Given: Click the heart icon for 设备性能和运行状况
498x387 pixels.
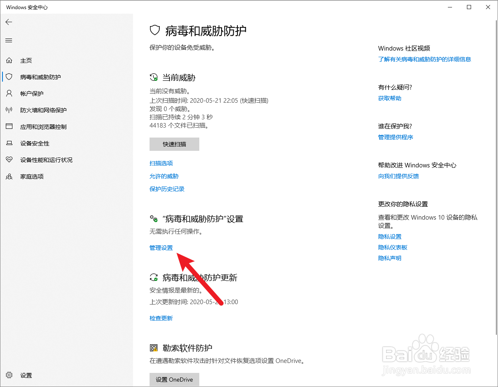Looking at the screenshot, I should tap(9, 160).
